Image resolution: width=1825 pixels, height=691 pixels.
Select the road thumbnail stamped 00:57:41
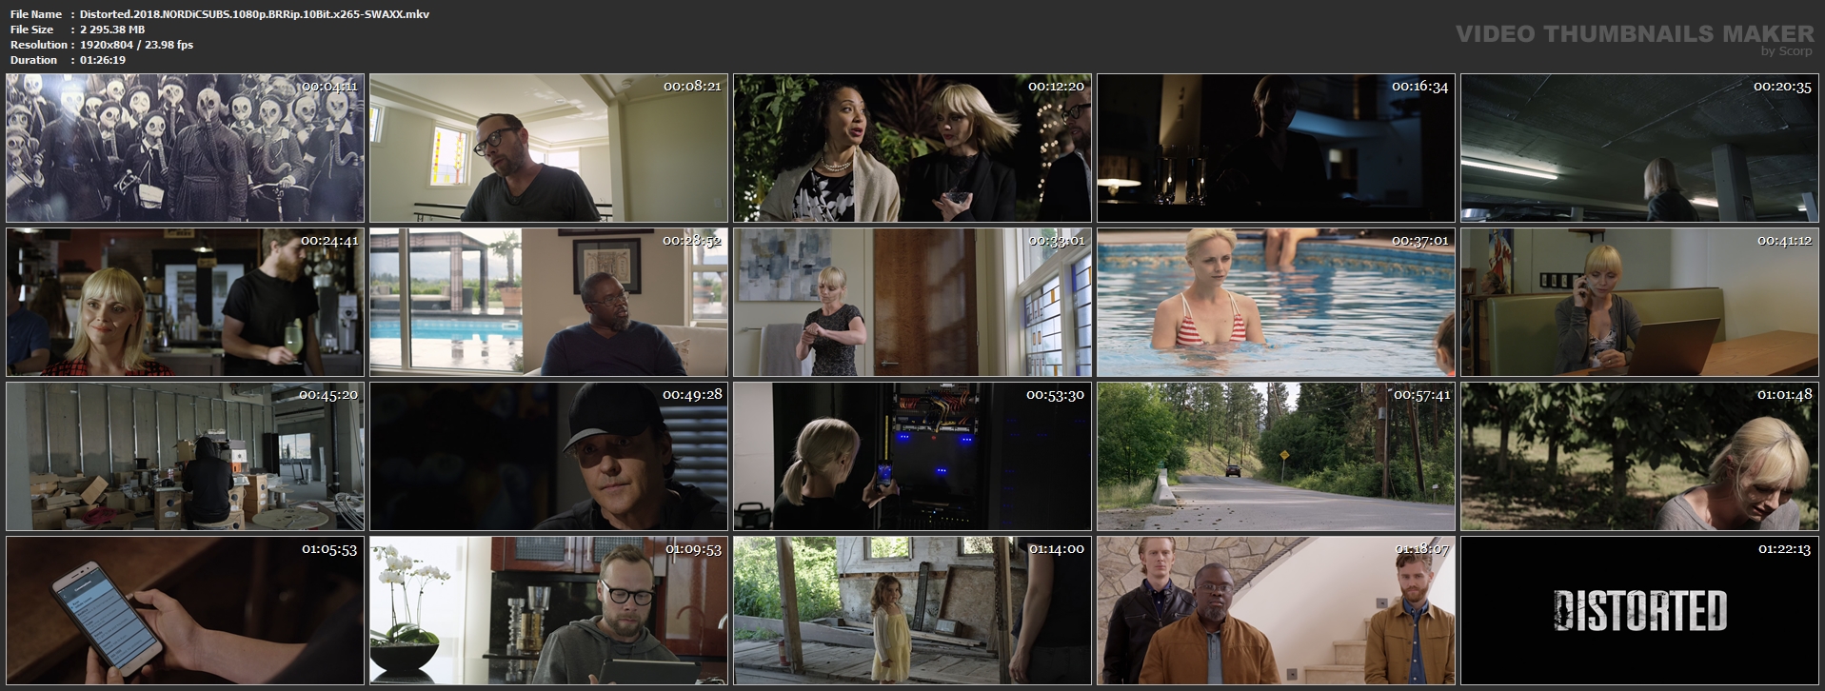[1276, 456]
